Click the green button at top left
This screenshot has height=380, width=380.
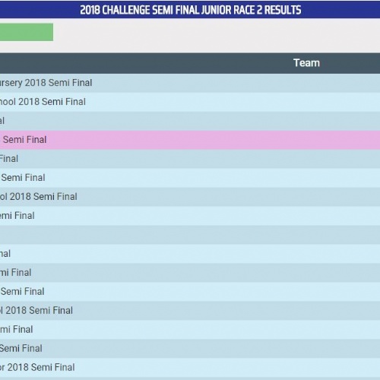(x=27, y=32)
